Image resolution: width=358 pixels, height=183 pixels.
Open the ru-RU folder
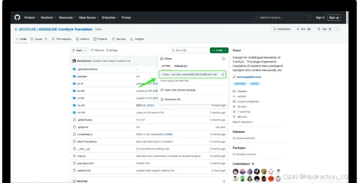(x=81, y=98)
